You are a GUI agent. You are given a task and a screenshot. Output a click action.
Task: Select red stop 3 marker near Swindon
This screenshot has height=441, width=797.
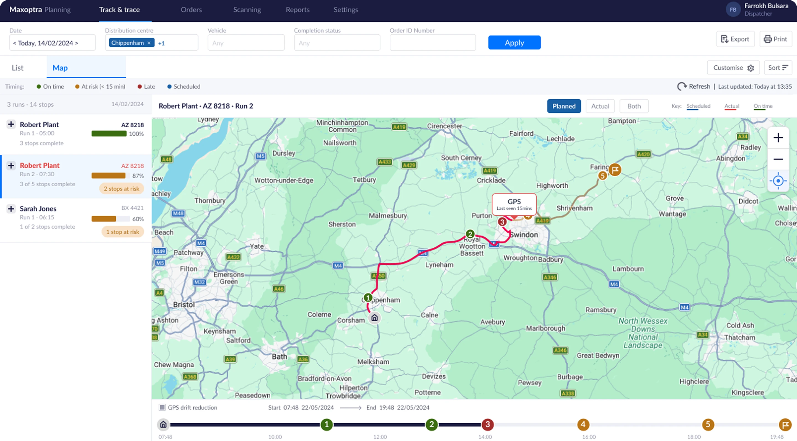point(502,221)
